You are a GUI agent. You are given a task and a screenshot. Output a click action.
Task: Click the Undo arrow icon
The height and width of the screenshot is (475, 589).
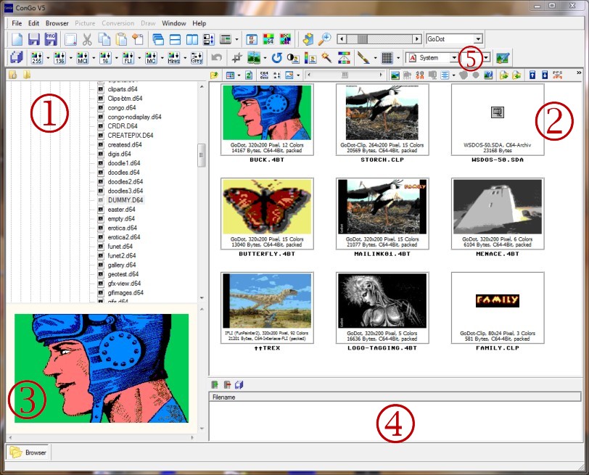[215, 57]
